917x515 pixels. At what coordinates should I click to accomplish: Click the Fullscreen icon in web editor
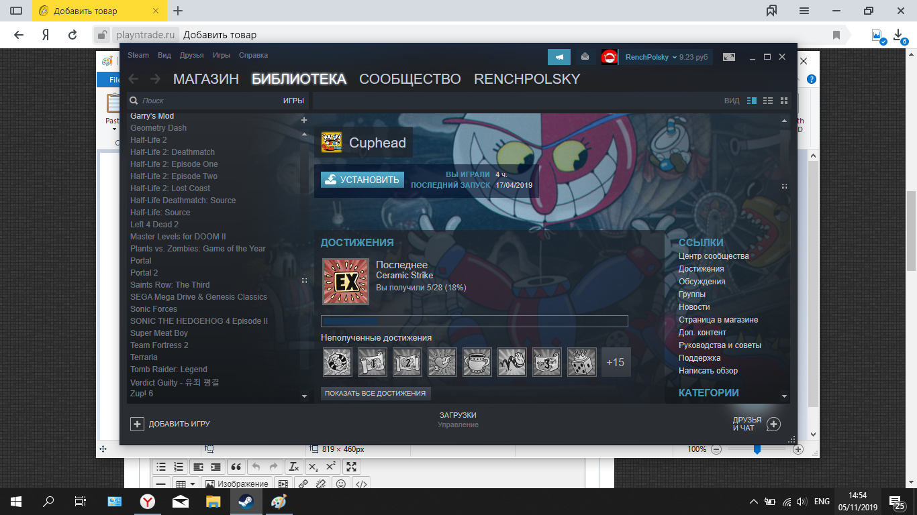(351, 467)
